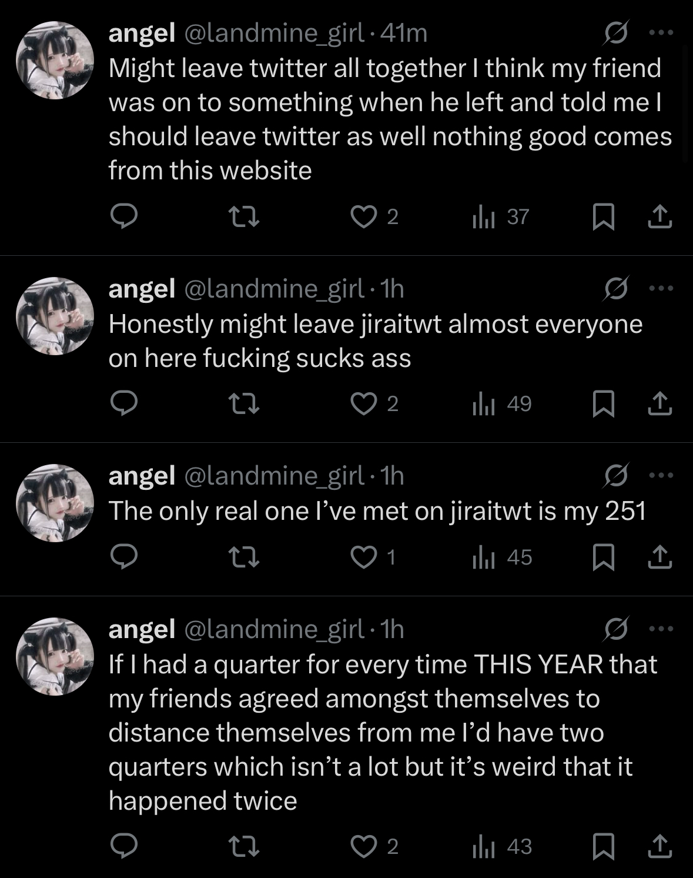
Task: Open Grok icon on the quarters tweet
Action: pyautogui.click(x=616, y=629)
